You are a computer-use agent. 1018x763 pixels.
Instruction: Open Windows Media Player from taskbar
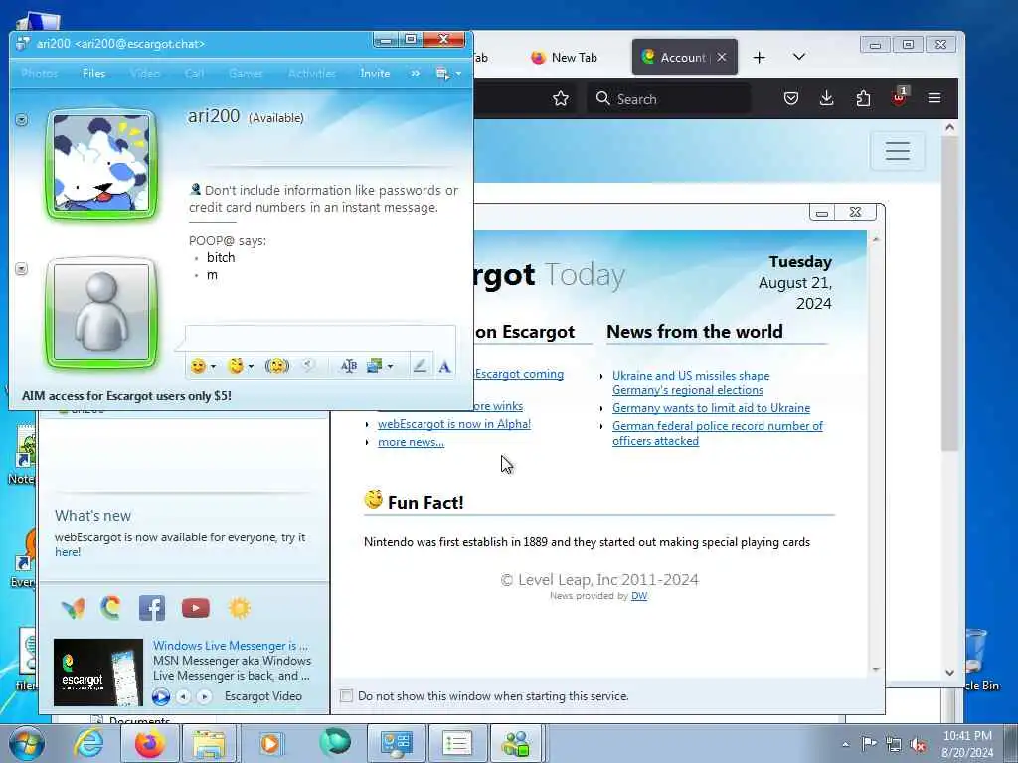coord(270,743)
